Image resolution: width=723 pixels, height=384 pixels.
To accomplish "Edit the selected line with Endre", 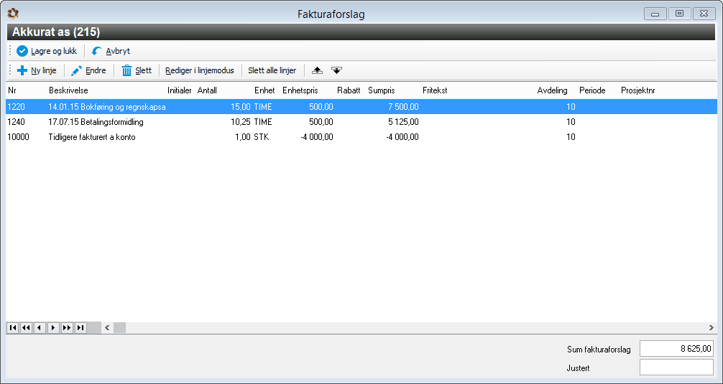I will pyautogui.click(x=89, y=70).
